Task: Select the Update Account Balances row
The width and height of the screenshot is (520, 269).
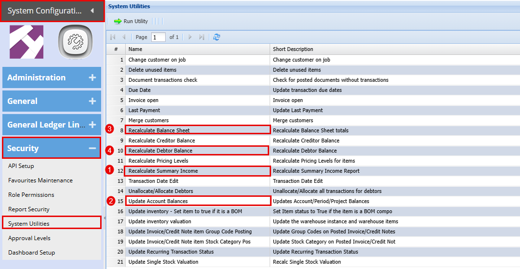Action: [158, 201]
